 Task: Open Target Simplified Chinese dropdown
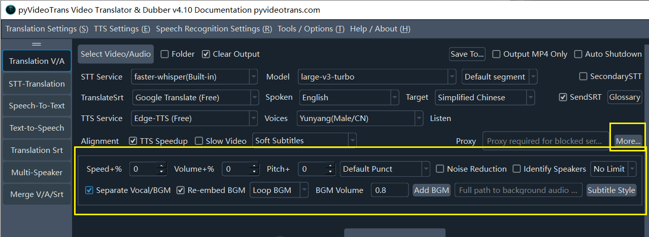click(485, 97)
